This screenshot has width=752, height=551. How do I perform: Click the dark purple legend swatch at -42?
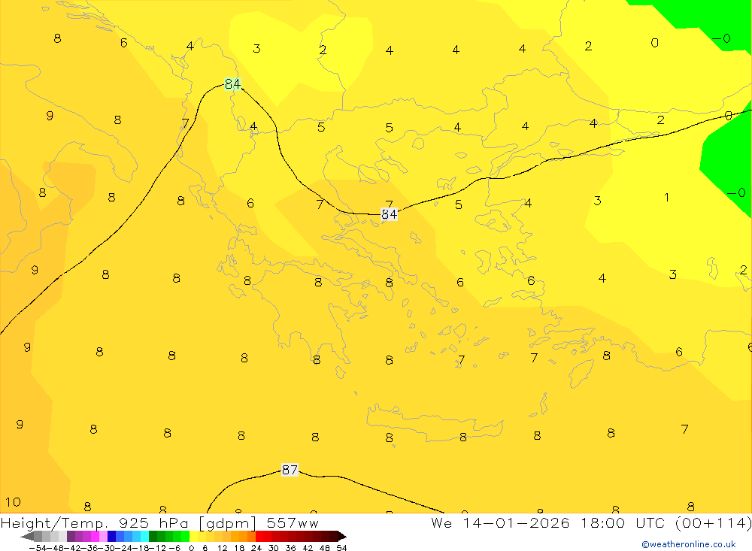pyautogui.click(x=71, y=537)
